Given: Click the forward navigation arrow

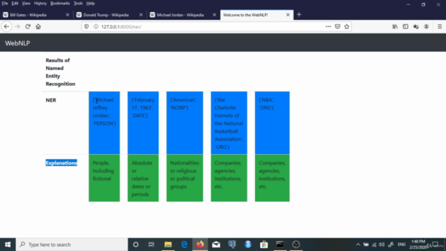Looking at the screenshot, I should click(x=17, y=26).
